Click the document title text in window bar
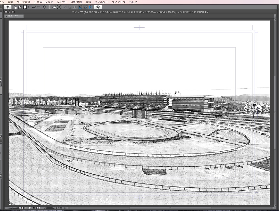The height and width of the screenshot is (211, 279). 140,12
